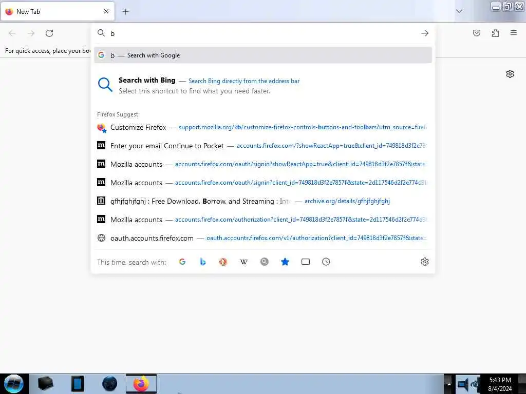The width and height of the screenshot is (526, 394).
Task: Click the Reload page icon
Action: pos(49,33)
